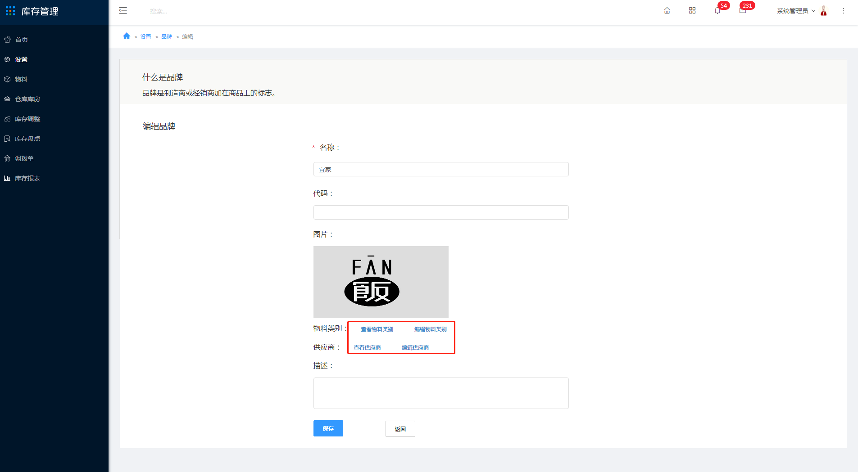The image size is (858, 472).
Task: Click the 查看物料类别 link
Action: tap(377, 329)
